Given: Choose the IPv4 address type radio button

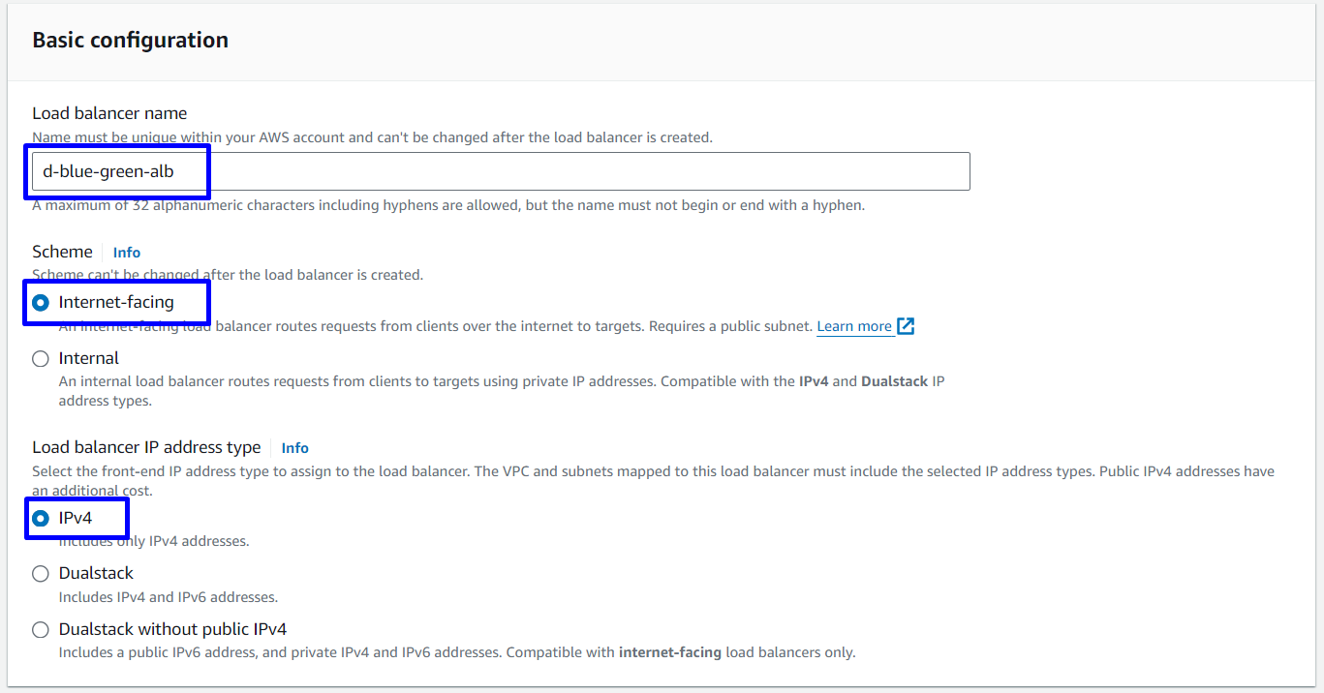Looking at the screenshot, I should click(x=41, y=519).
